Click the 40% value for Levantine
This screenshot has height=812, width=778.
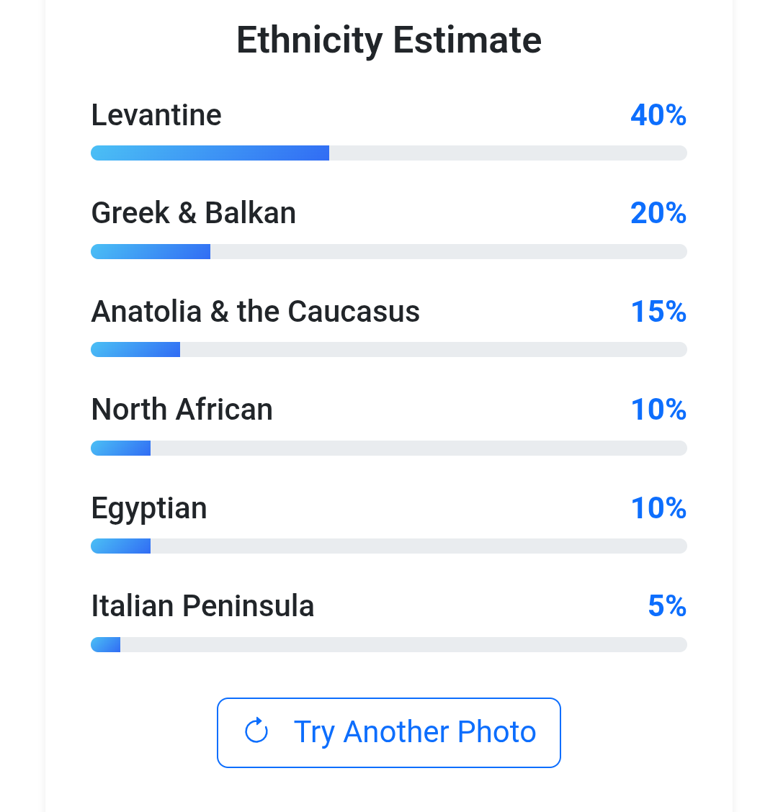click(x=658, y=115)
